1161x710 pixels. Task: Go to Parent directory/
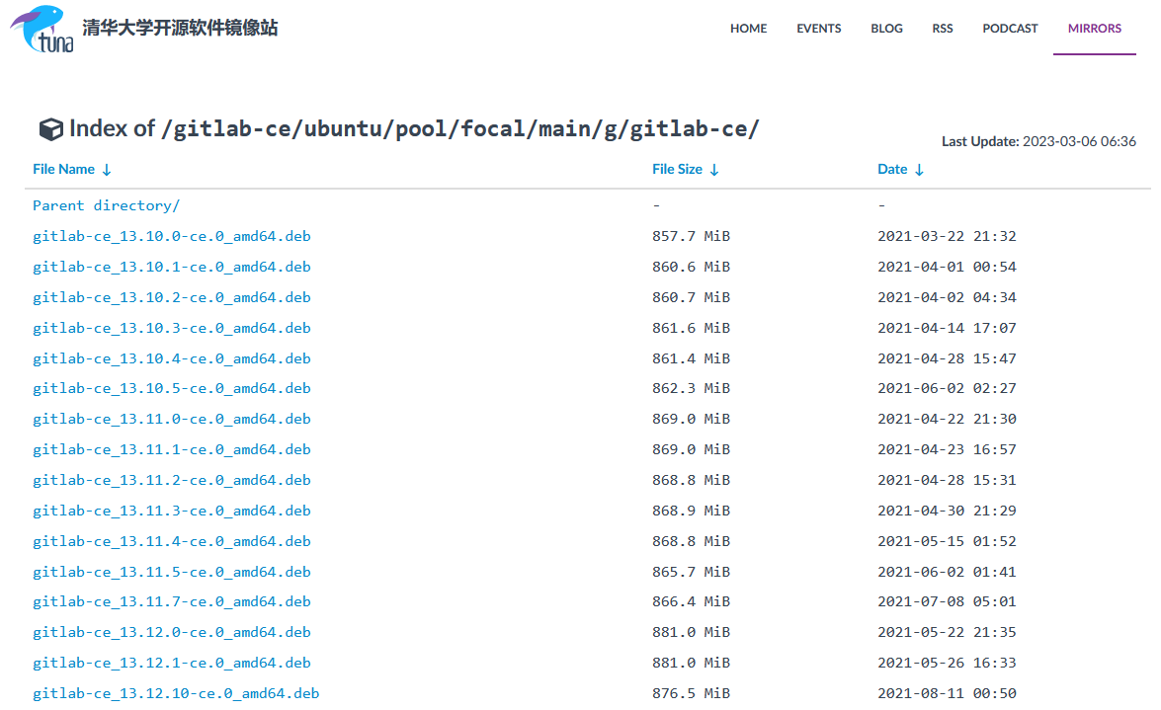(106, 205)
